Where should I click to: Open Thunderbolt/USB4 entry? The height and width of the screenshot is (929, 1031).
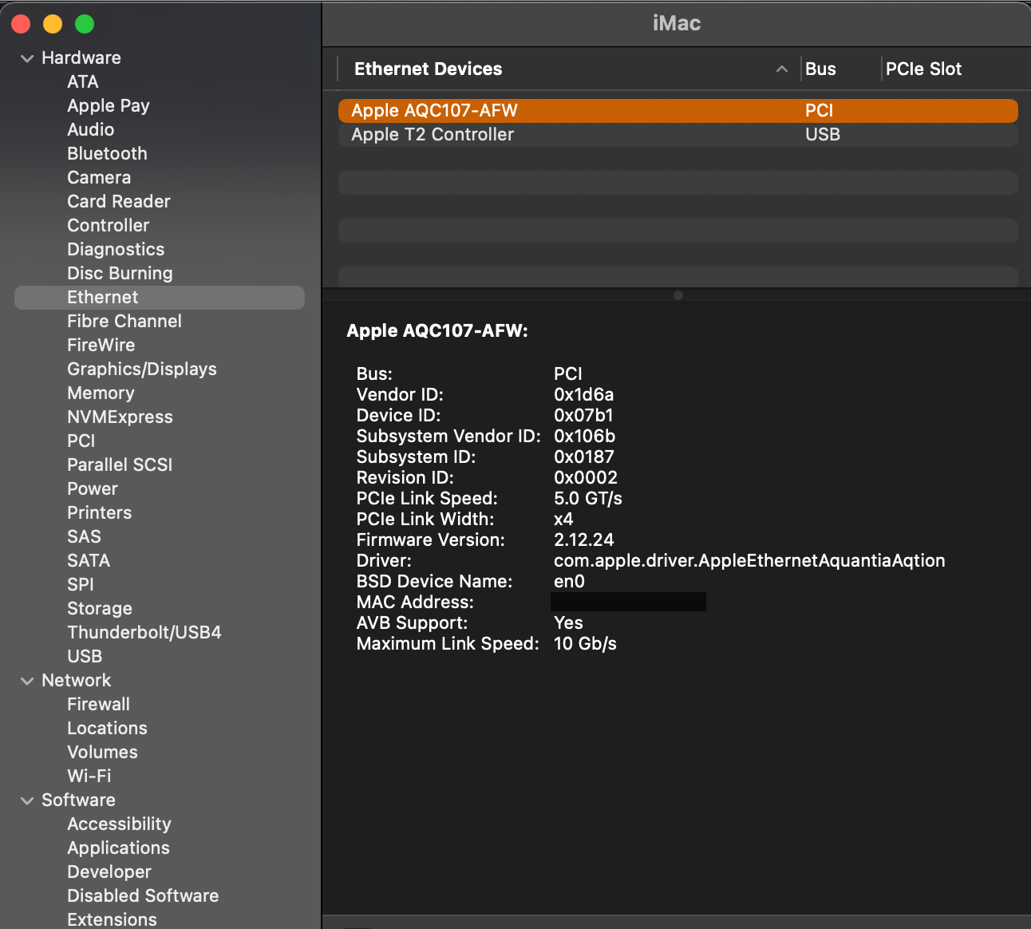pyautogui.click(x=144, y=633)
